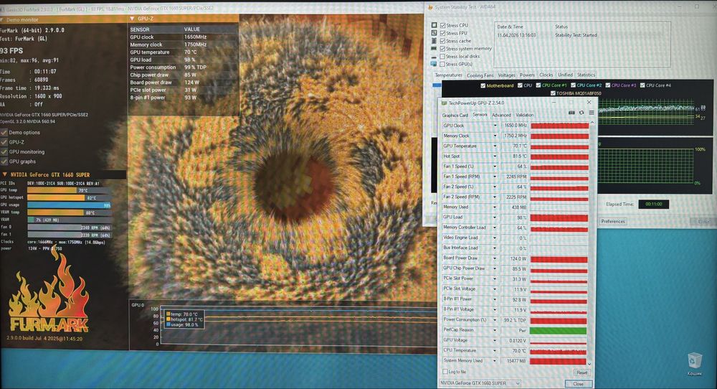Open the NVIDIA GeForce GTX 1660 SUPER selector
This screenshot has width=717, height=389.
pos(480,383)
